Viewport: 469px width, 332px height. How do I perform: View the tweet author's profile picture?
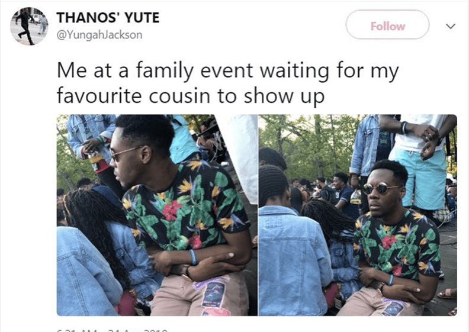29,26
